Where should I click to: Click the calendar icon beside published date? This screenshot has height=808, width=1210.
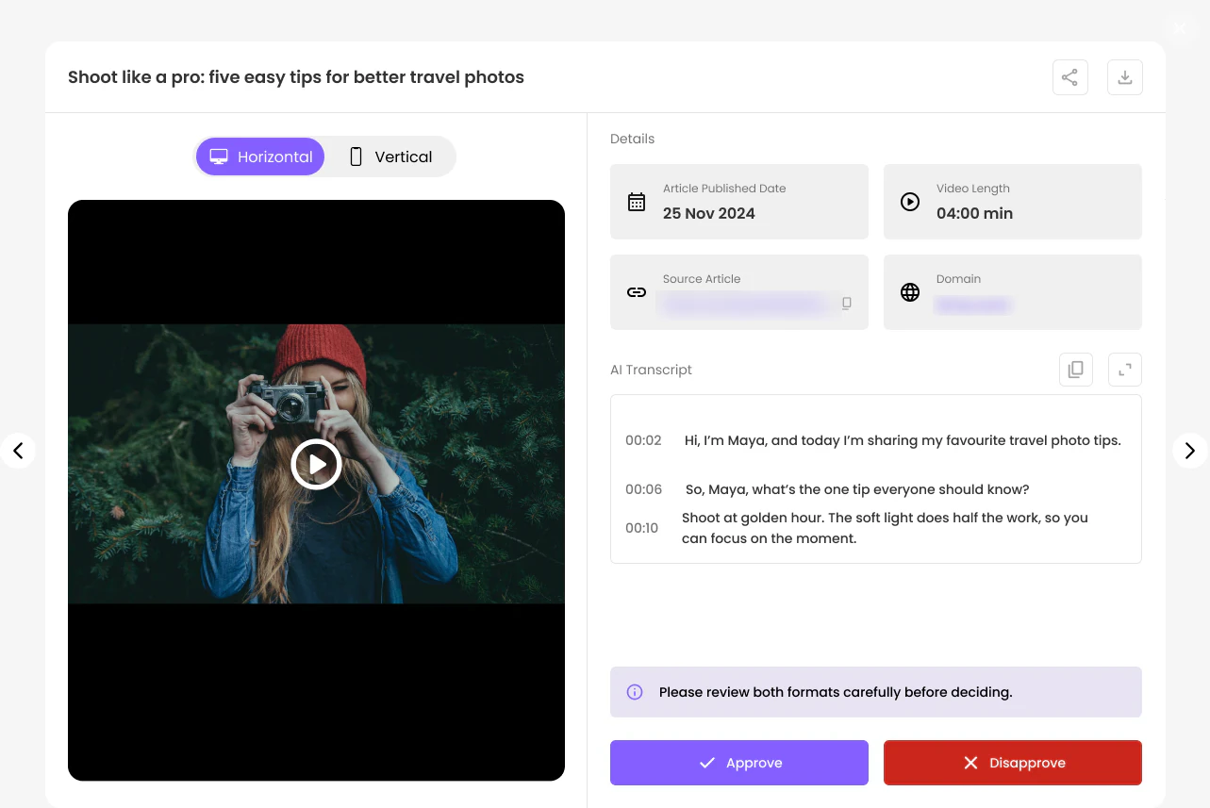[x=637, y=202]
